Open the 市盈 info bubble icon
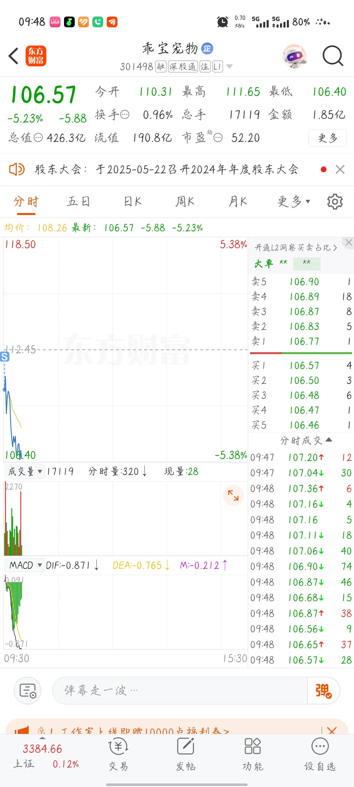The width and height of the screenshot is (354, 787). [x=218, y=138]
